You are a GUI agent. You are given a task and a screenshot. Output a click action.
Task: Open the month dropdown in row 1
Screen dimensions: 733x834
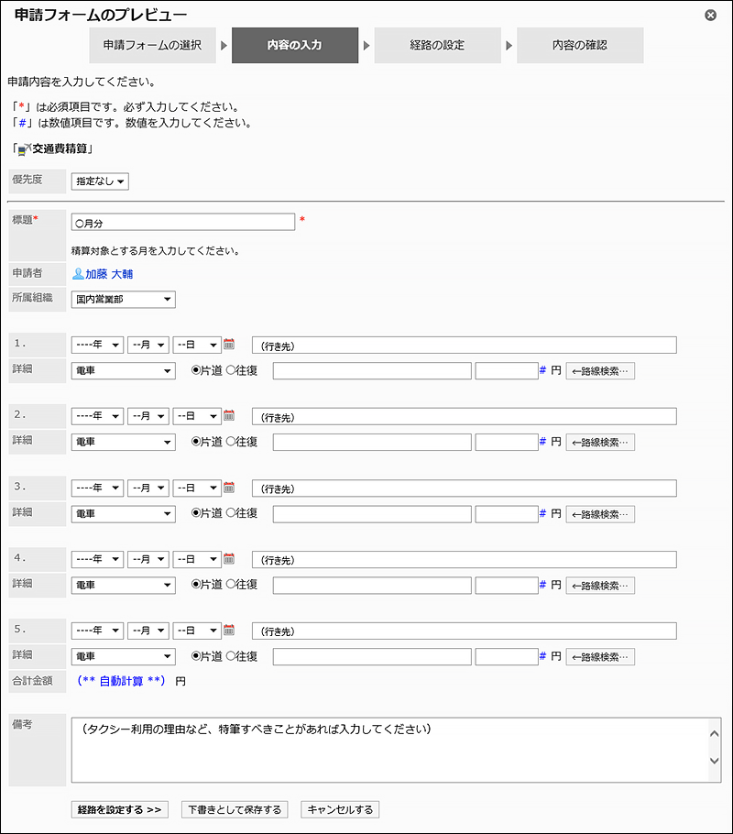(148, 345)
